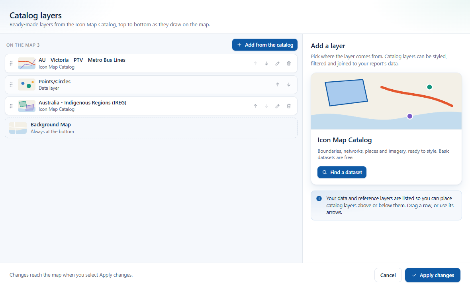Click the 'Catalog layers' dialog title
Screen dimensions: 470x287
point(36,15)
